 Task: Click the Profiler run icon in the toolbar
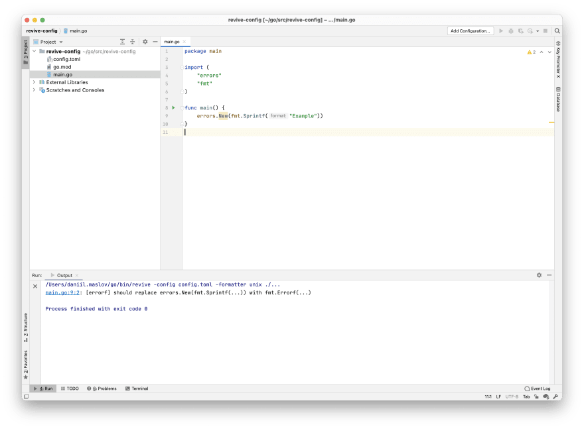click(530, 31)
